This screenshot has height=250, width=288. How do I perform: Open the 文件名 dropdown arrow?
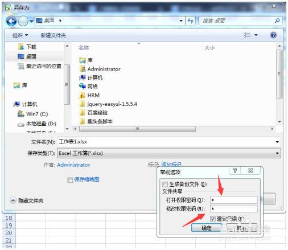[x=277, y=142]
